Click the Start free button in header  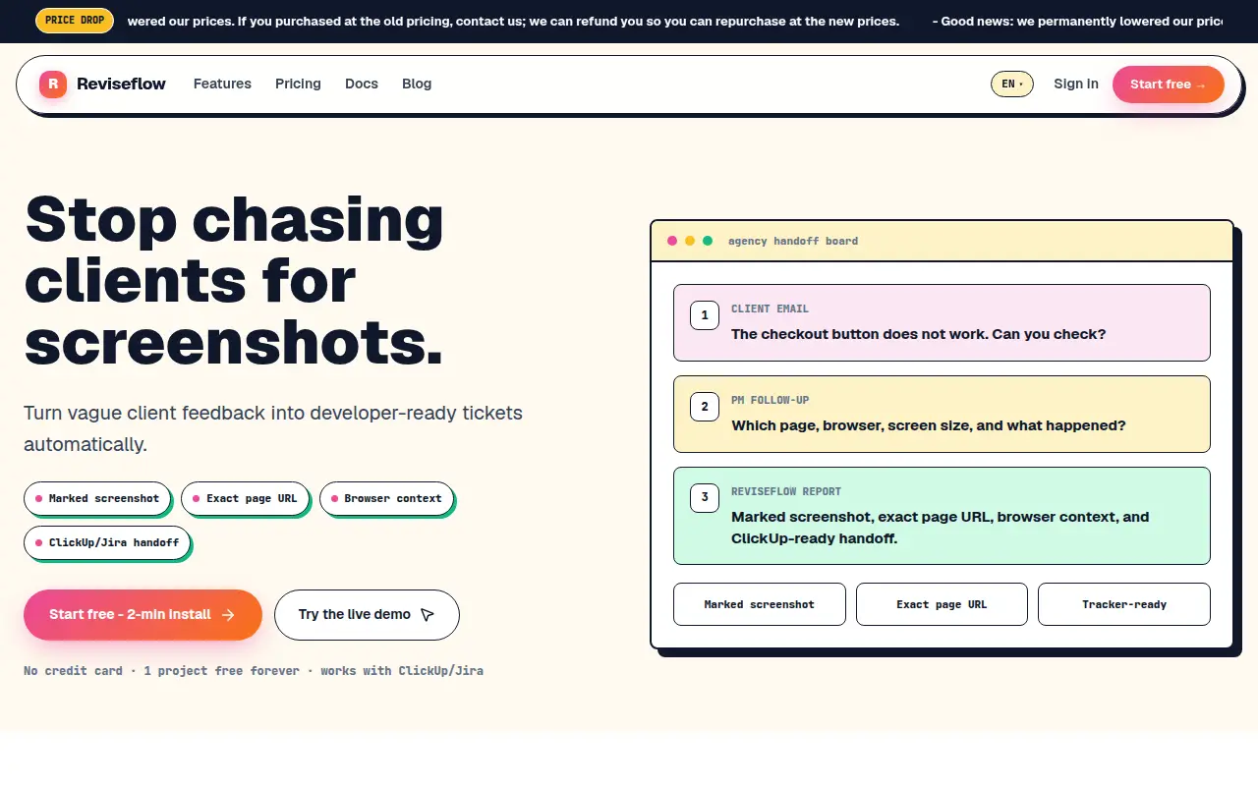[1168, 84]
